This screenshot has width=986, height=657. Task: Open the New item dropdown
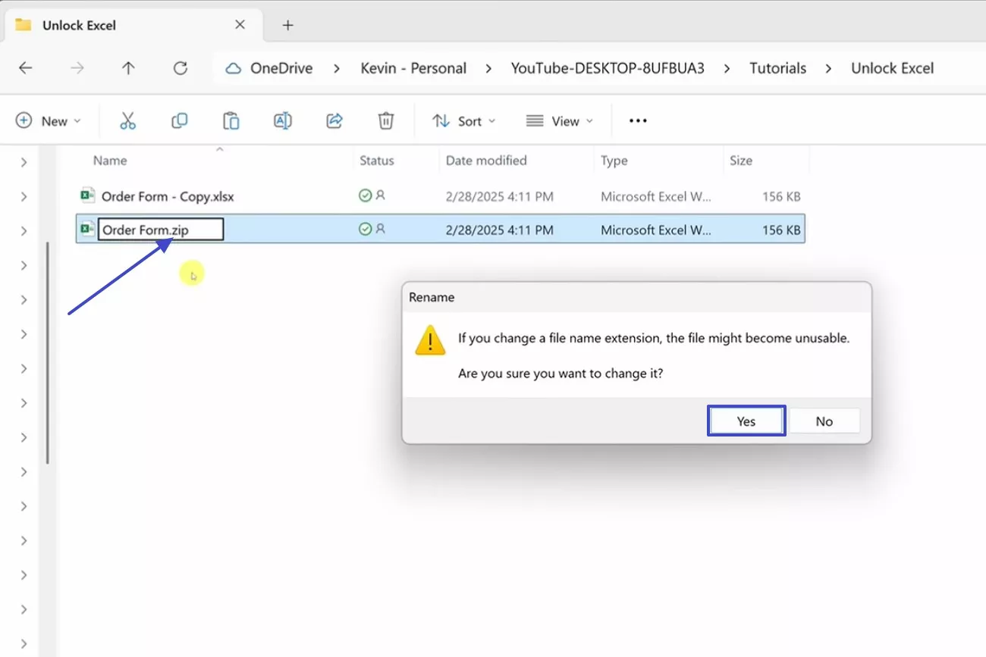[49, 120]
